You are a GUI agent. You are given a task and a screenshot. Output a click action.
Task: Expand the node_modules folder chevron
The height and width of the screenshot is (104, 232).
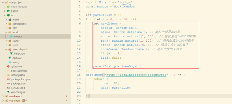5,7
